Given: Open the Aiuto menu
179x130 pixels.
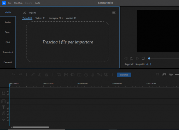Looking at the screenshot, I should click(x=37, y=3).
